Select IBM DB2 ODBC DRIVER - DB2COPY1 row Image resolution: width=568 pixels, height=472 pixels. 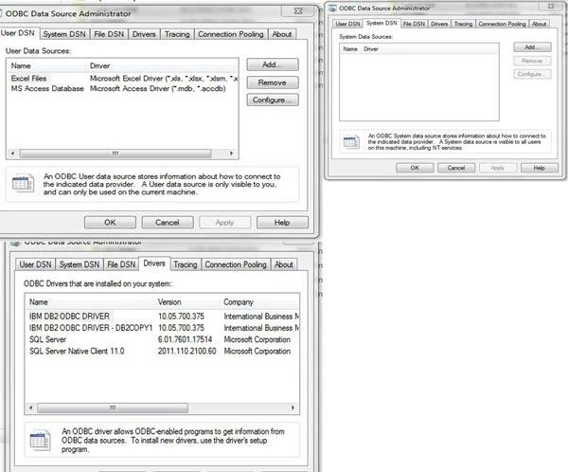162,328
